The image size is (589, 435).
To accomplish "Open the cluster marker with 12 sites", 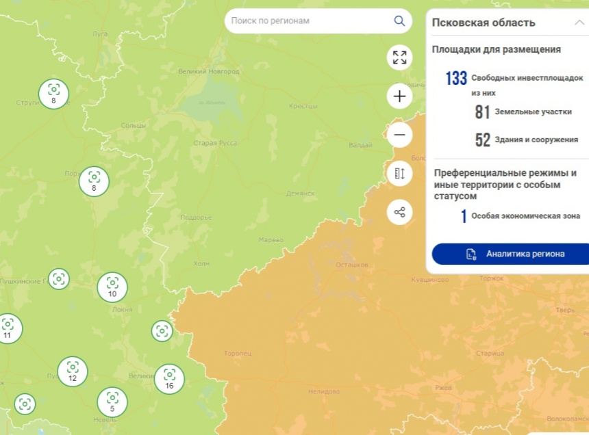I will tap(73, 371).
